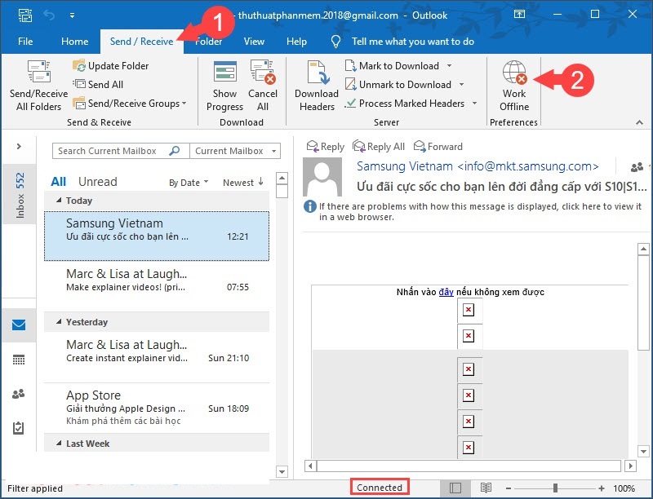Click Send/Receive All Folders icon
The image size is (653, 499).
tap(38, 72)
